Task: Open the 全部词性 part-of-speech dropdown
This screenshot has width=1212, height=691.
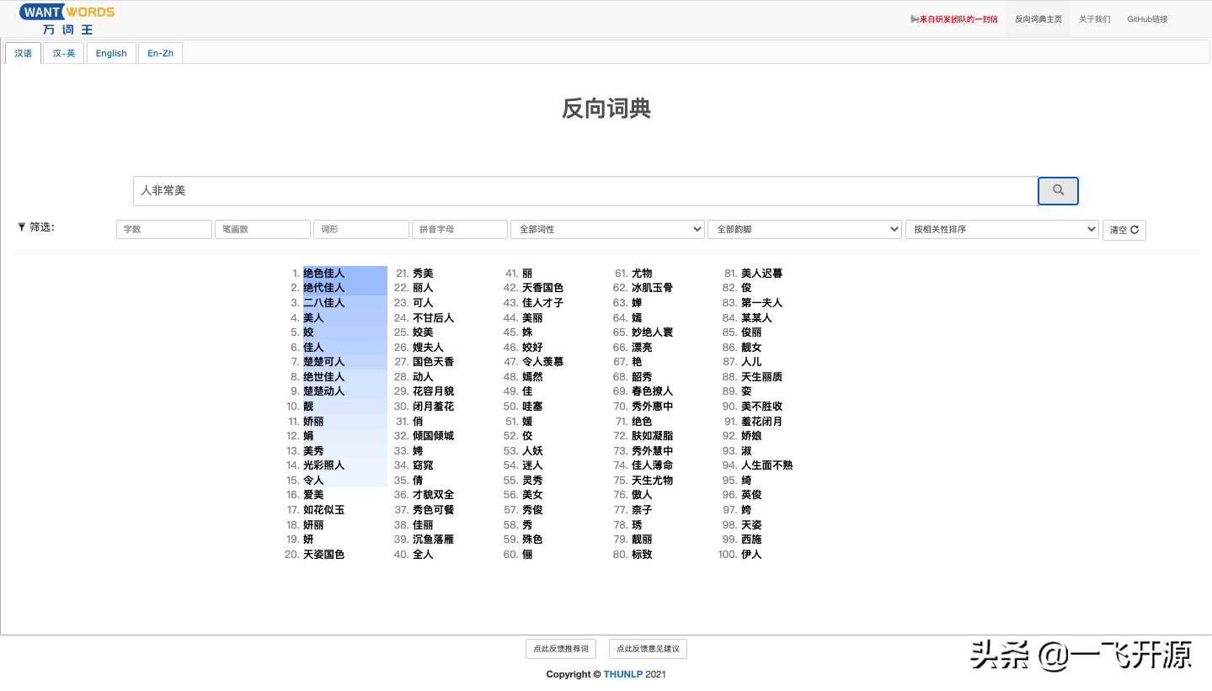Action: point(606,229)
